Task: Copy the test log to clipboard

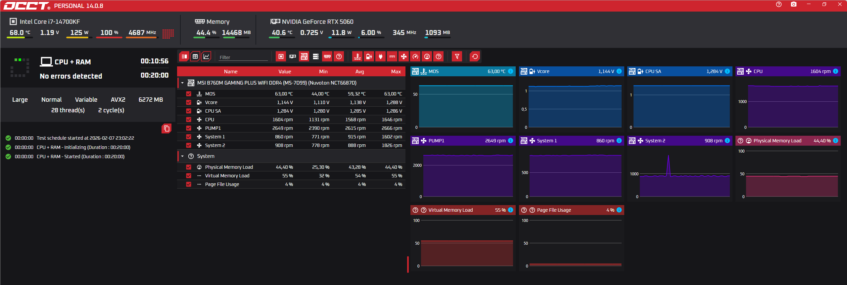Action: tap(166, 128)
